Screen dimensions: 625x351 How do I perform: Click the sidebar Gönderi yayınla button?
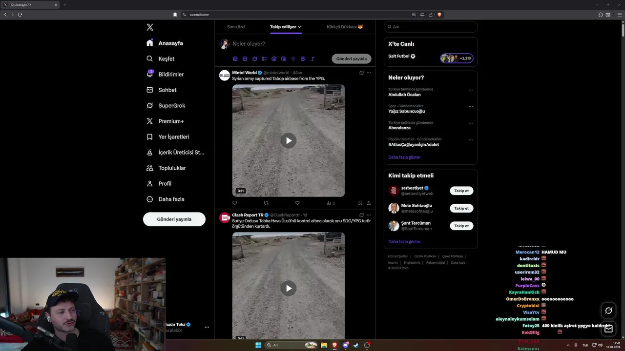pyautogui.click(x=174, y=219)
